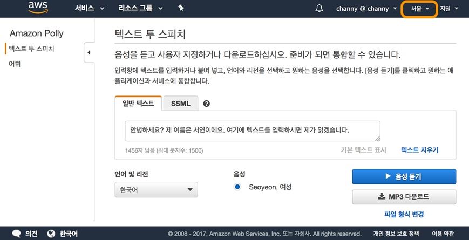The width and height of the screenshot is (469, 240).
Task: Open the channy @ channy account menu
Action: 366,9
